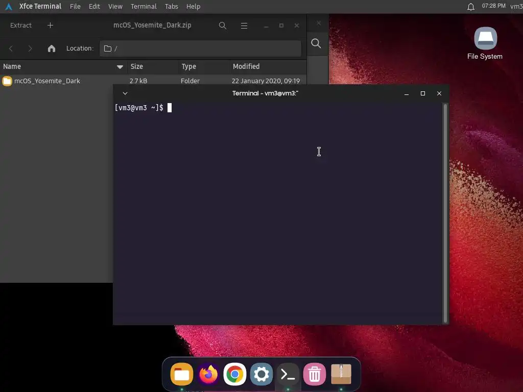The height and width of the screenshot is (392, 523).
Task: Maximize the Terminal window
Action: pyautogui.click(x=422, y=94)
